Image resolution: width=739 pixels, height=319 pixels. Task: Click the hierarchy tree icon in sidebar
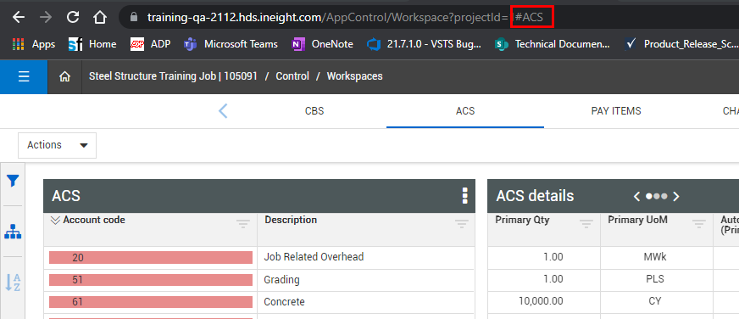point(13,232)
